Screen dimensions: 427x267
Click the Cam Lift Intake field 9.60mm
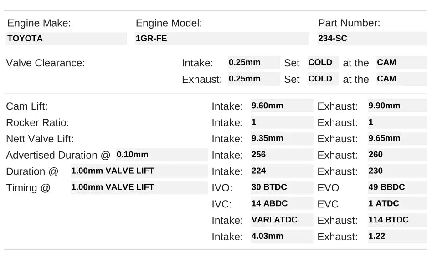[282, 106]
